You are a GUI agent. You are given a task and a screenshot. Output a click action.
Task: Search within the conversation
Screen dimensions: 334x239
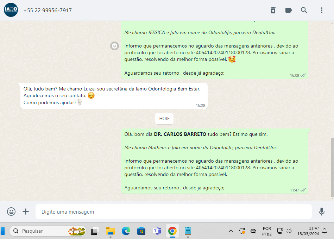[304, 10]
